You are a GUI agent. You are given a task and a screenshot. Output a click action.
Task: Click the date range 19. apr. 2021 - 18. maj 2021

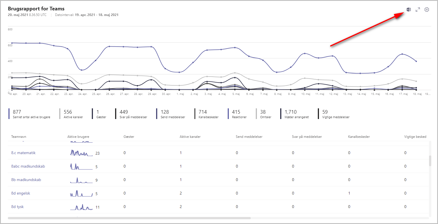coord(97,15)
